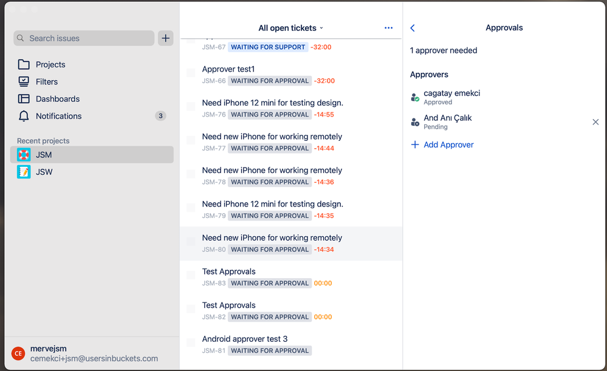
Task: Click the Dashboards icon in sidebar
Action: 24,98
